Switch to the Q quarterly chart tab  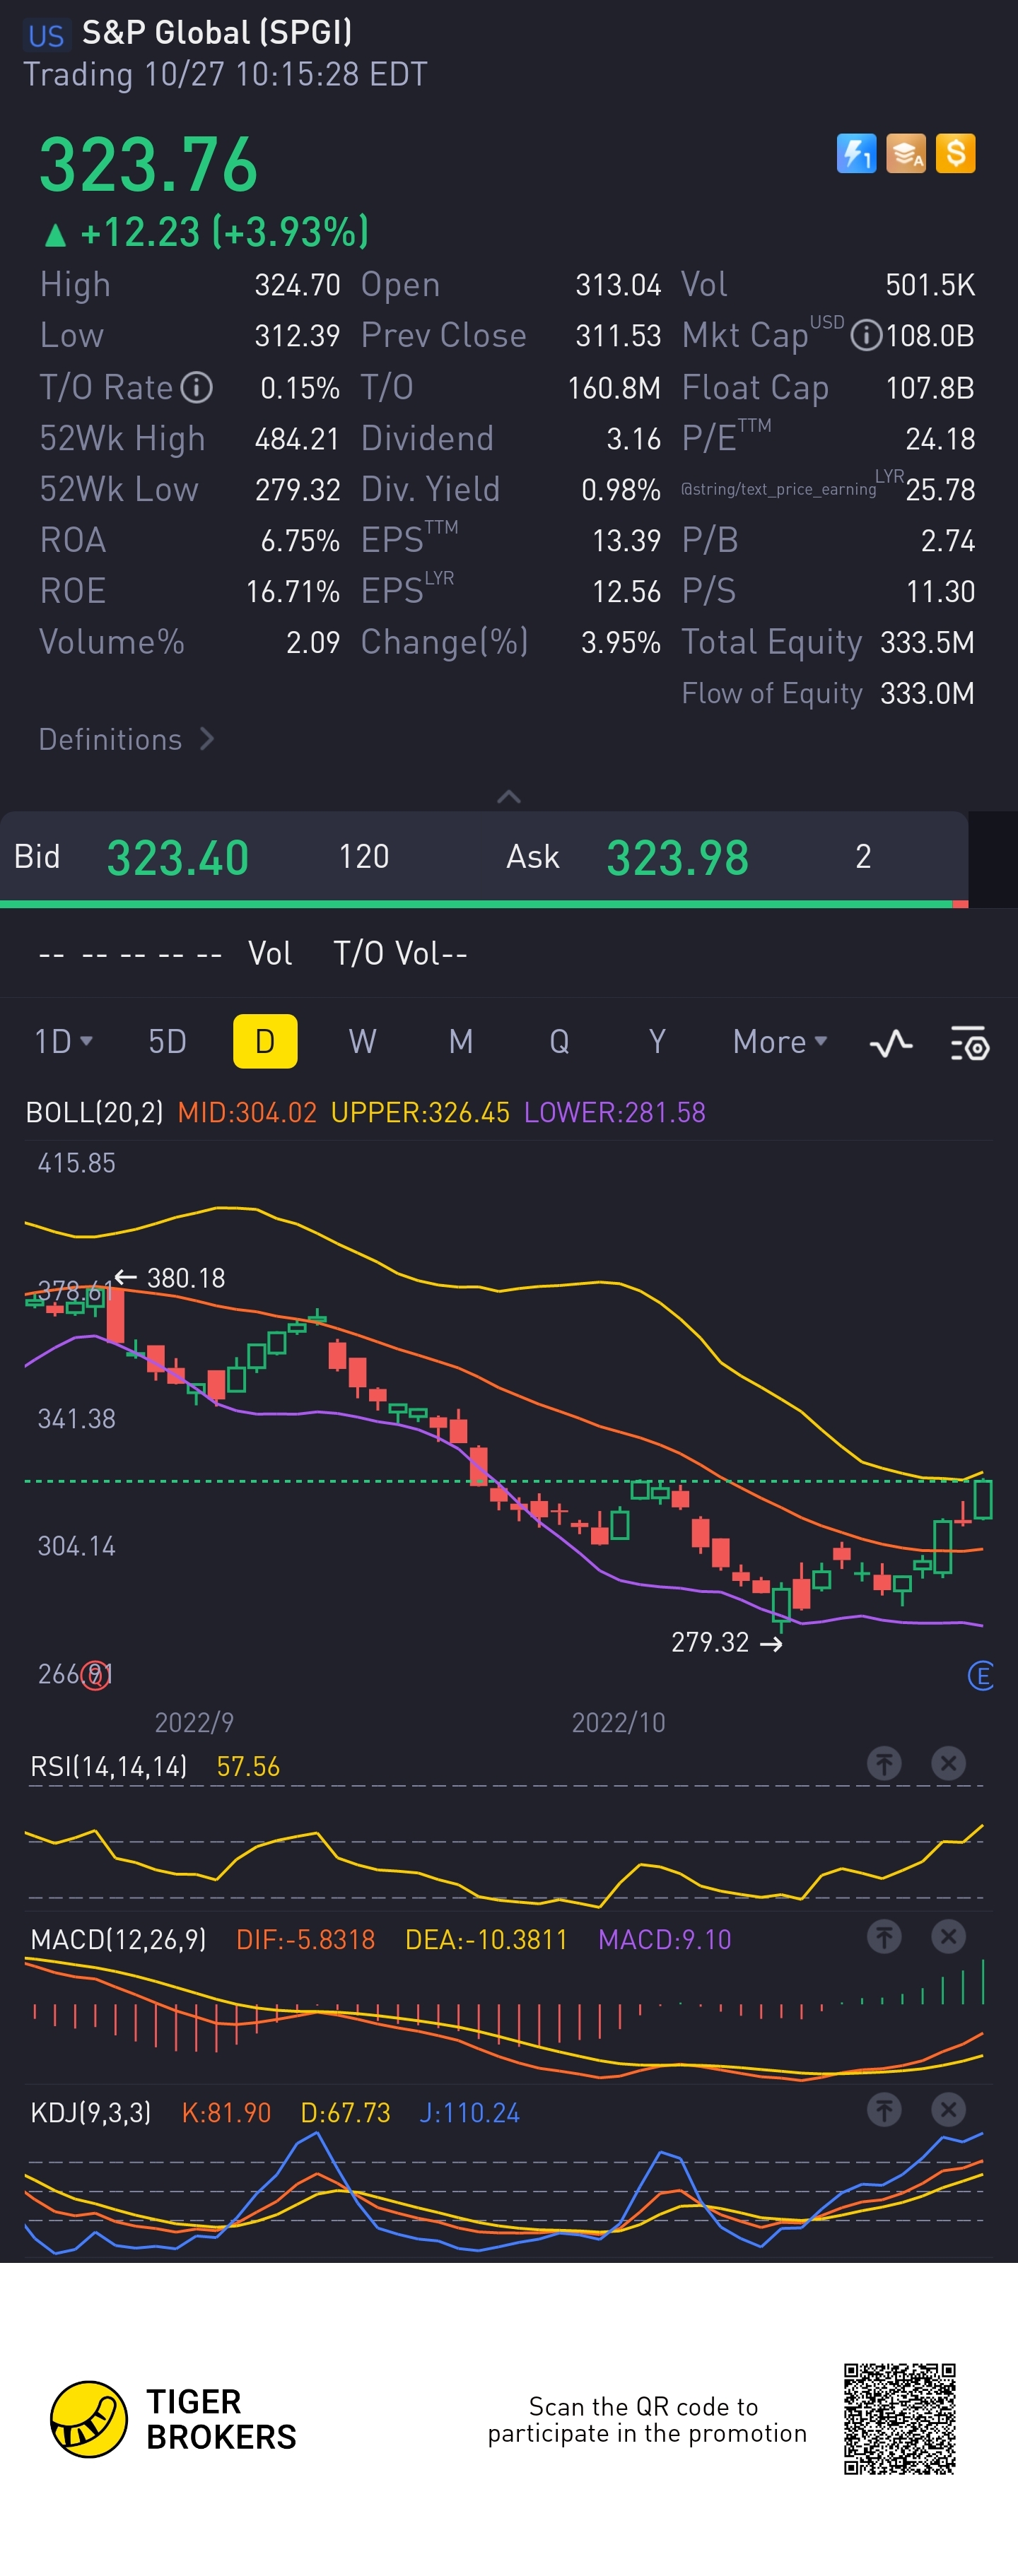click(559, 1042)
